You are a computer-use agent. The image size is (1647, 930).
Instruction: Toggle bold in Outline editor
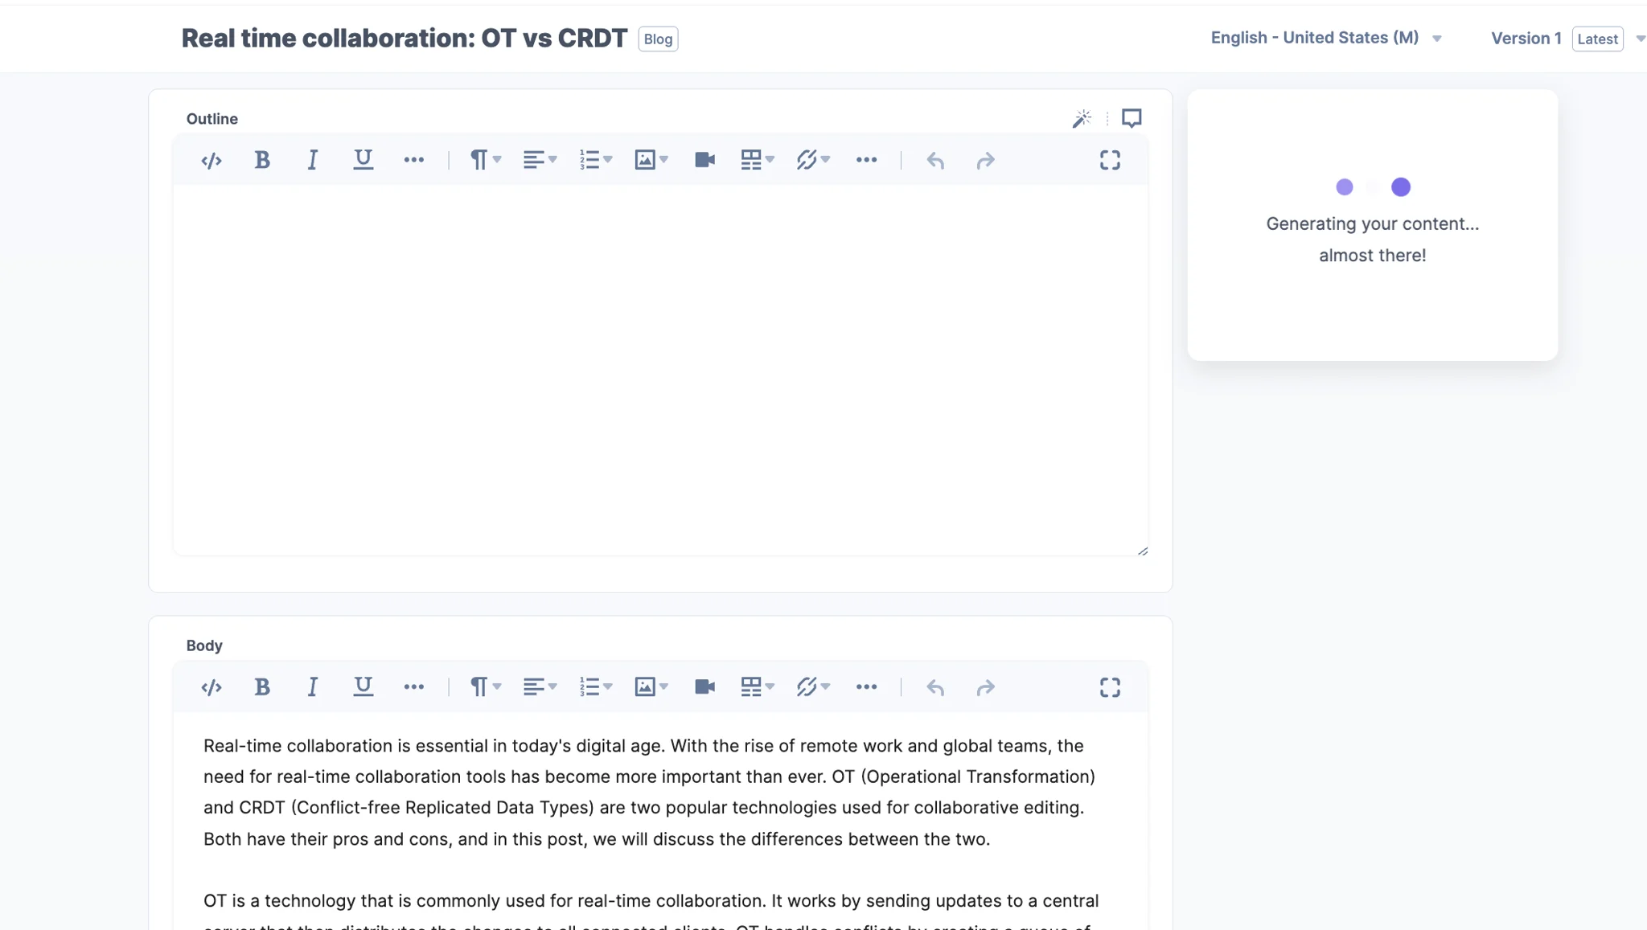262,160
